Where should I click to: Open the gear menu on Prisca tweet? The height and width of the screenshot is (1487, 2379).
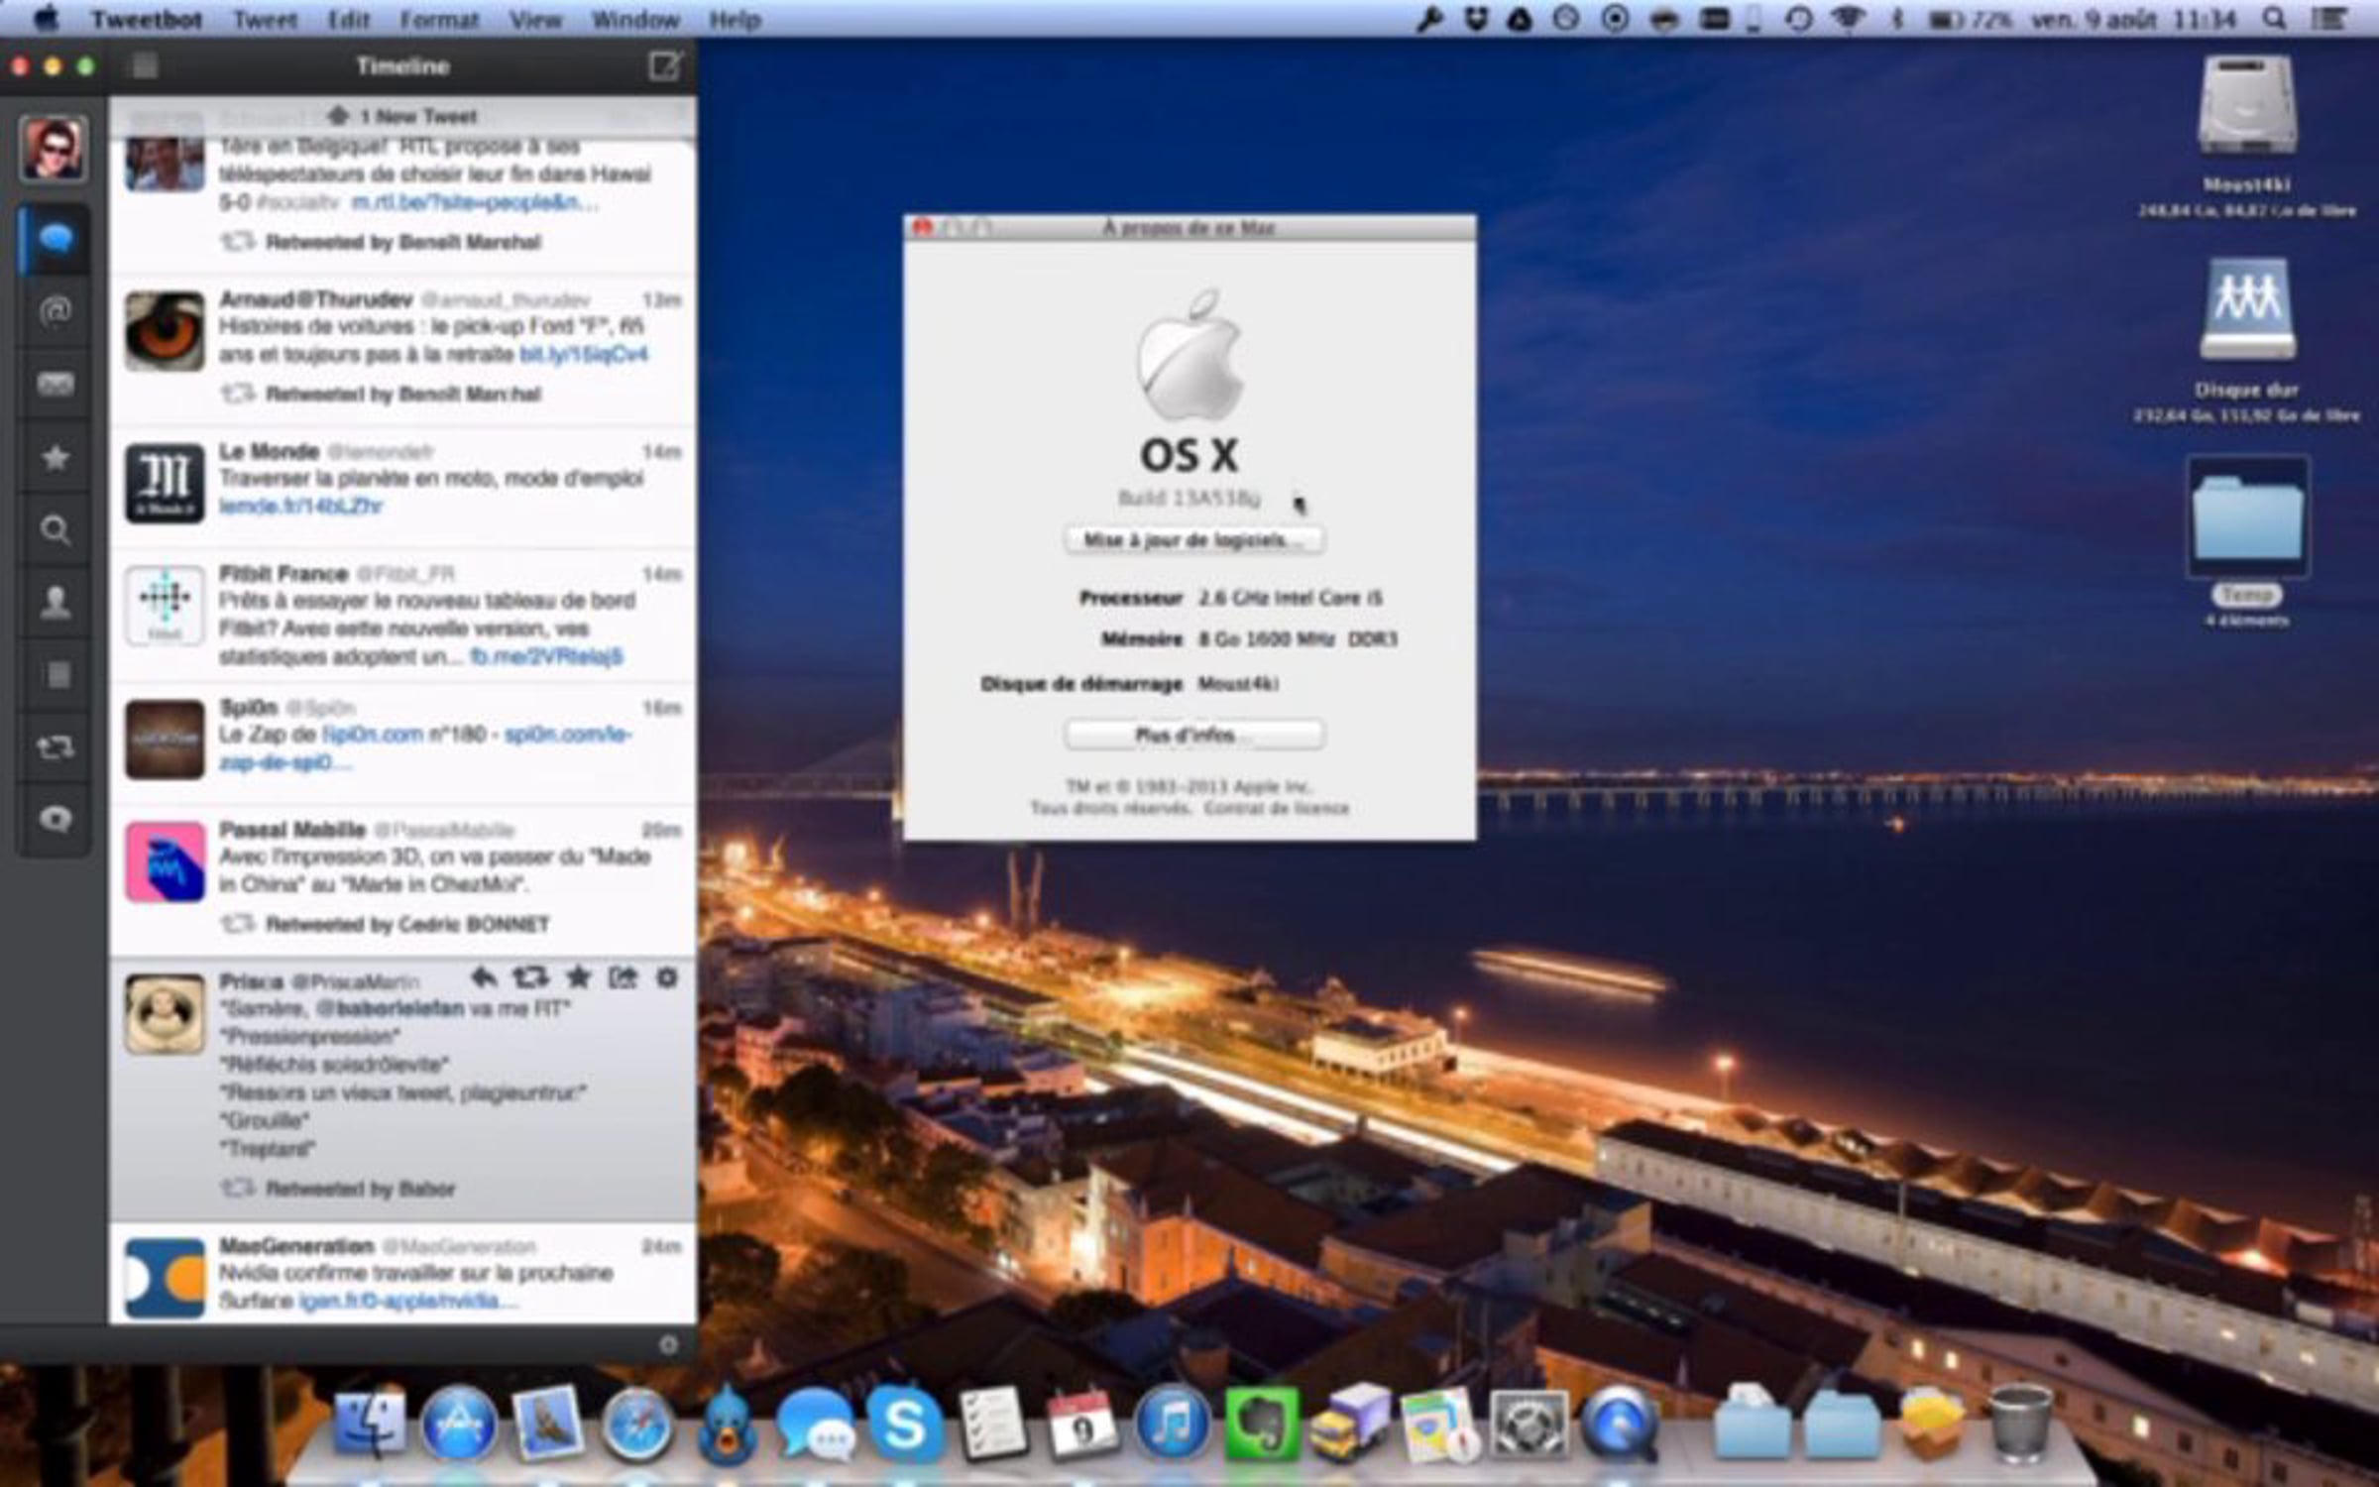[667, 978]
